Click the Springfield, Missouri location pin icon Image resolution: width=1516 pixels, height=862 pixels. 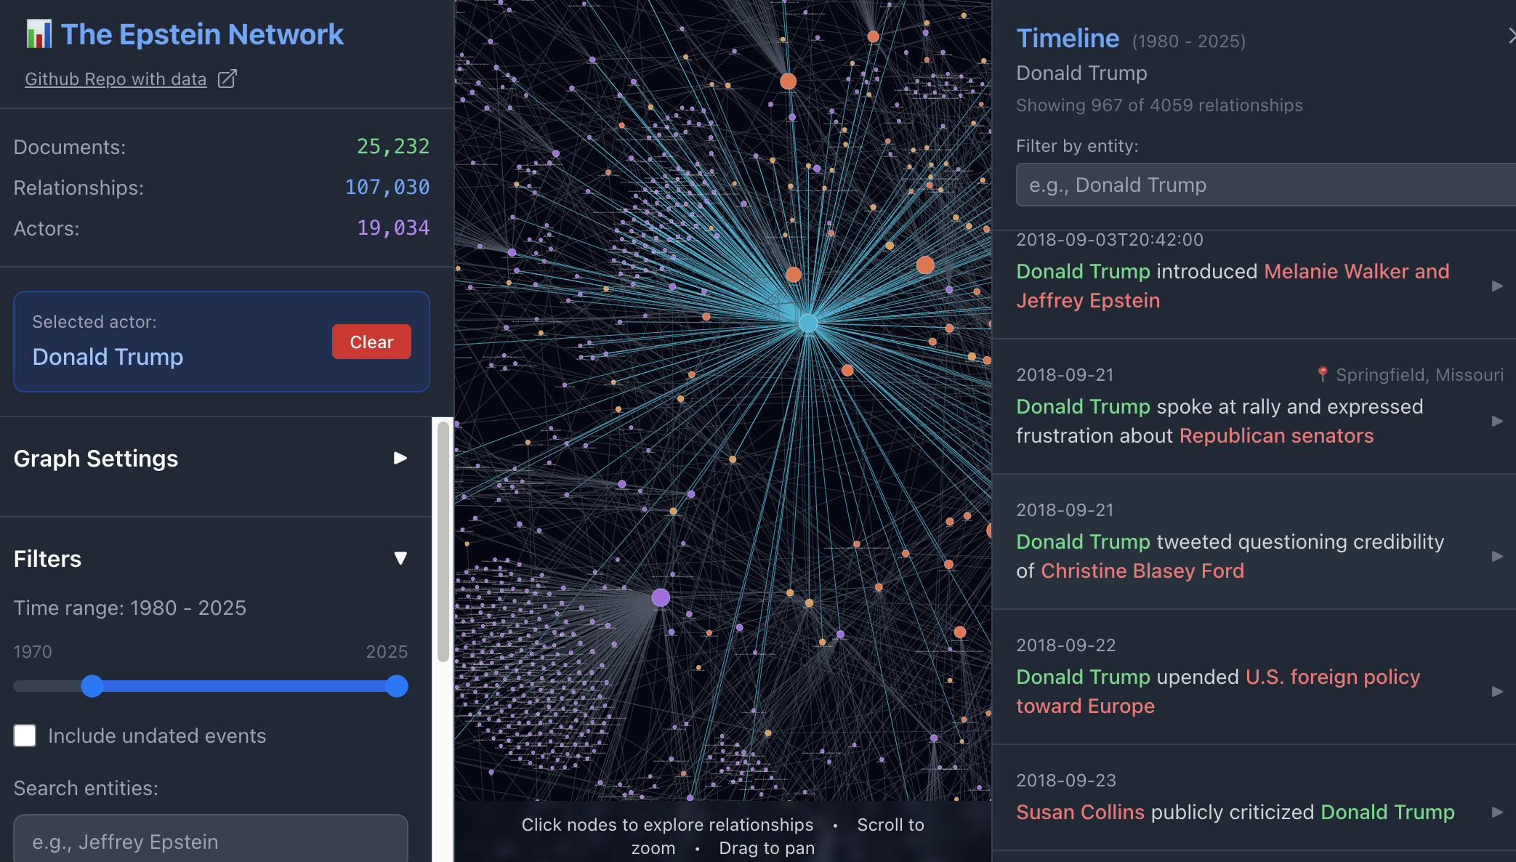tap(1322, 374)
